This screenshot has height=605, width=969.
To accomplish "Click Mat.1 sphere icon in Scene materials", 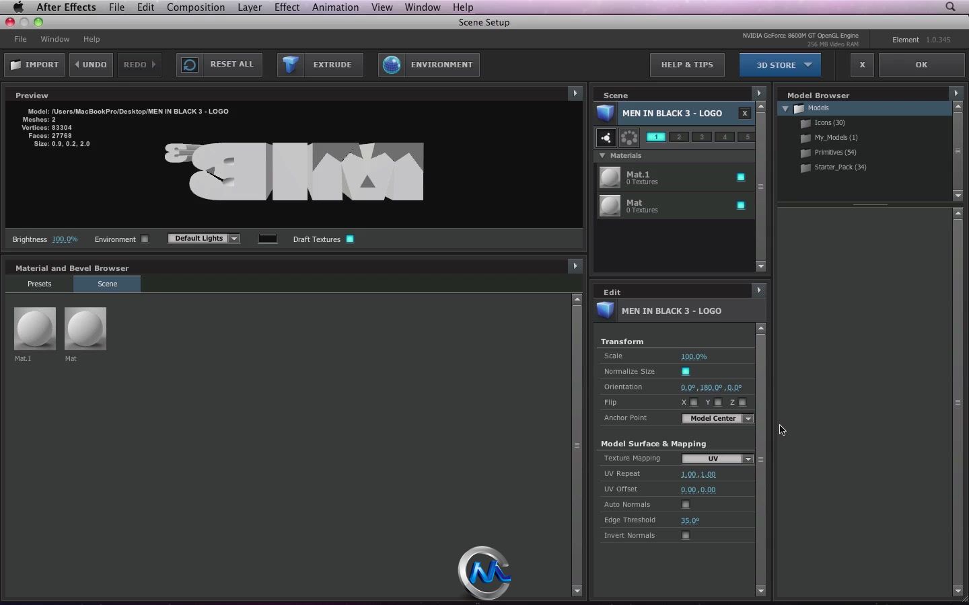I will (x=610, y=177).
